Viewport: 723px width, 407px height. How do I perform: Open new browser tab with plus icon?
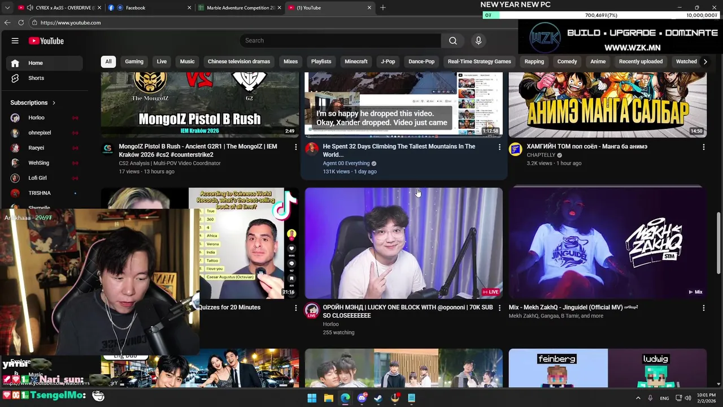pyautogui.click(x=383, y=7)
